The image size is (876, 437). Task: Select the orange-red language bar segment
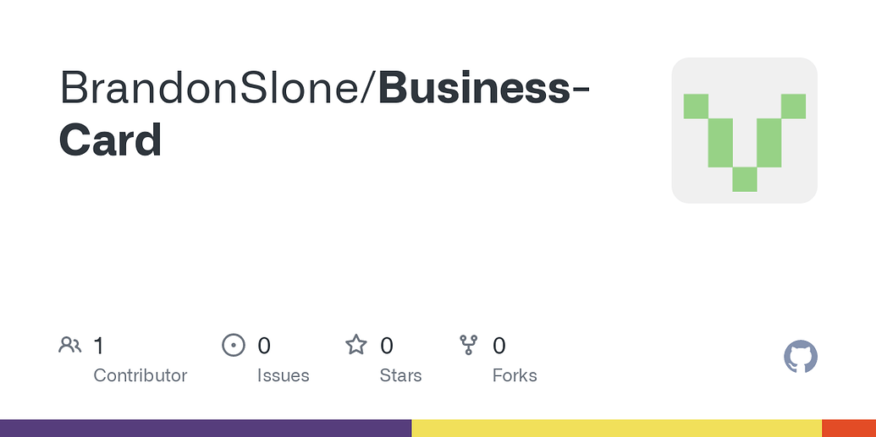(x=849, y=428)
